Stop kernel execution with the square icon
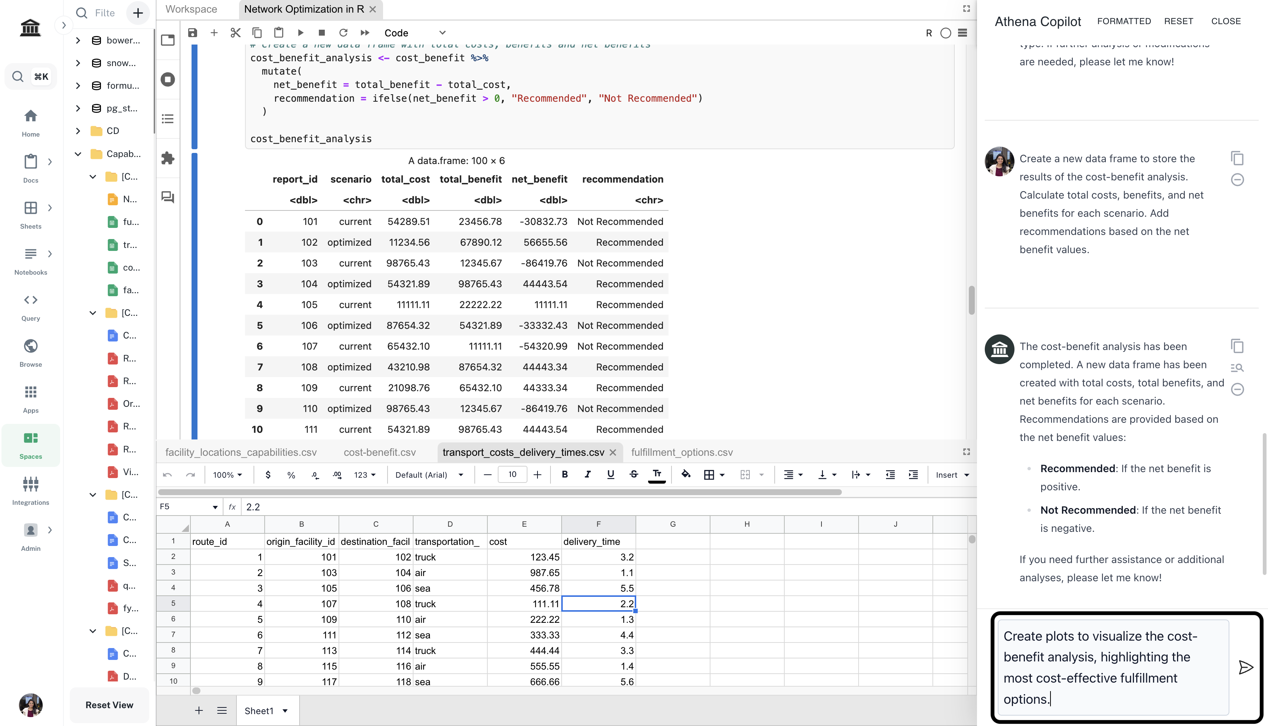The height and width of the screenshot is (726, 1268). click(321, 33)
